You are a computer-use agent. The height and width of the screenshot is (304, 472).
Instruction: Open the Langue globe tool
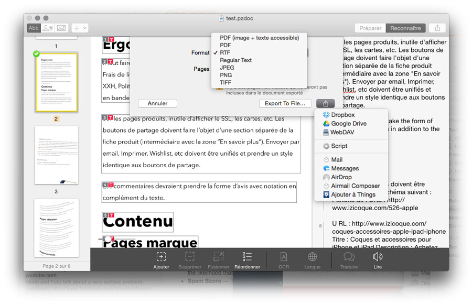pos(312,260)
